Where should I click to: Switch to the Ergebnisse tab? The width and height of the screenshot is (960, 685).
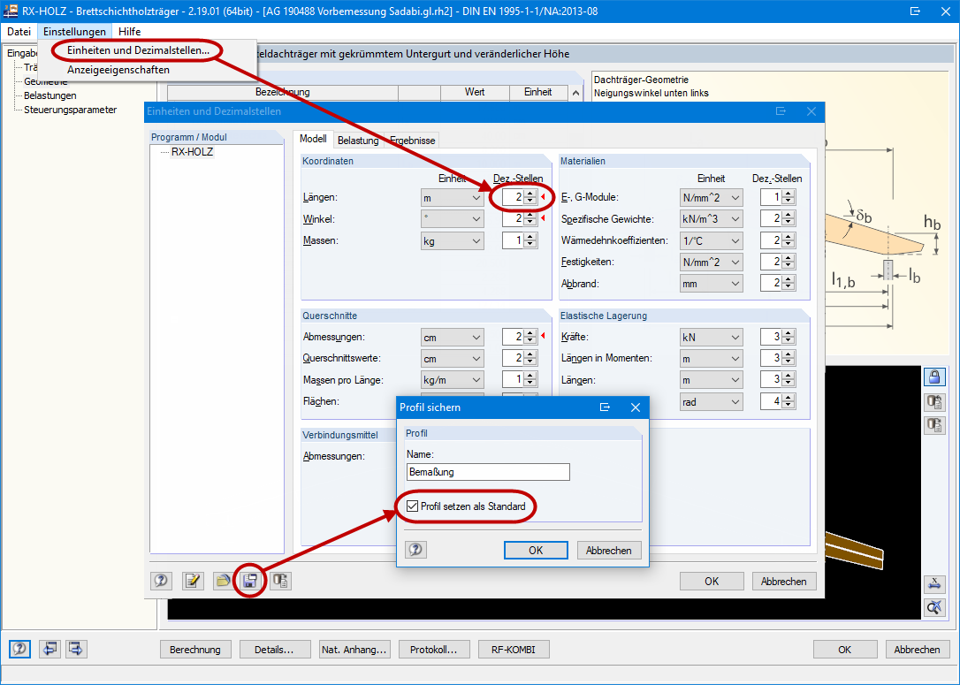tap(412, 141)
